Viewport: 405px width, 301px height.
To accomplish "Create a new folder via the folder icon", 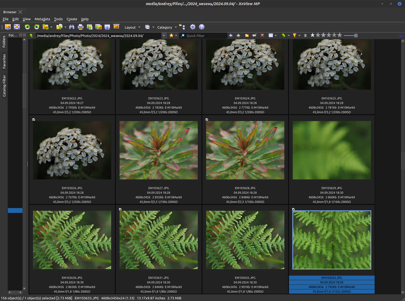I will pyautogui.click(x=247, y=35).
